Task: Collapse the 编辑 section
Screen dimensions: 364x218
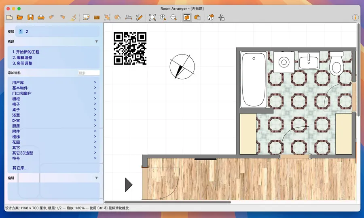Action: (96, 178)
